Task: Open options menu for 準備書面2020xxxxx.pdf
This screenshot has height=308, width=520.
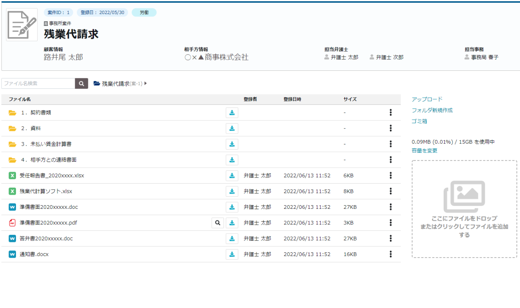Action: click(390, 223)
